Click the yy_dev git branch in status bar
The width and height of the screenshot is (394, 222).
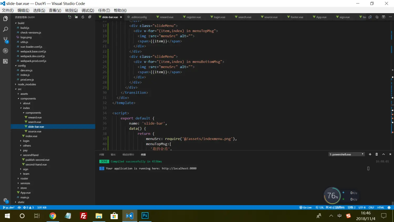[8, 208]
